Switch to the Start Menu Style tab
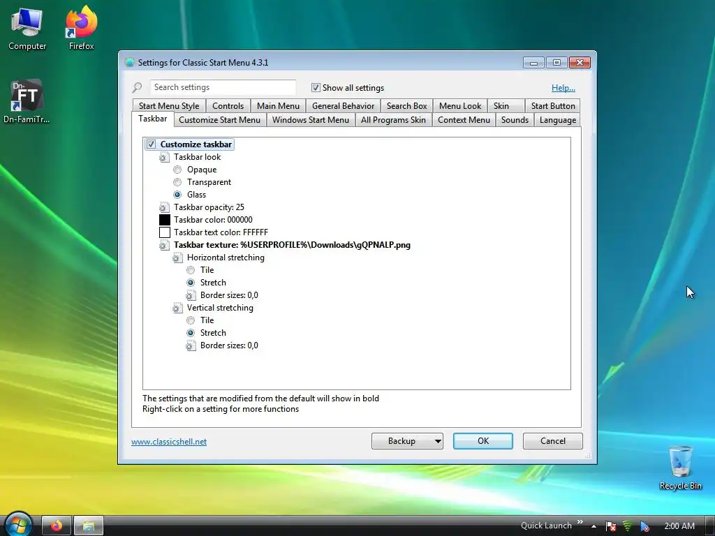The width and height of the screenshot is (715, 536). pos(169,106)
